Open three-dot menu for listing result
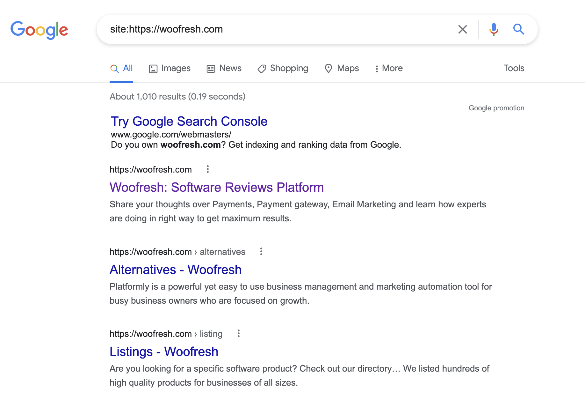The image size is (585, 407). (239, 334)
